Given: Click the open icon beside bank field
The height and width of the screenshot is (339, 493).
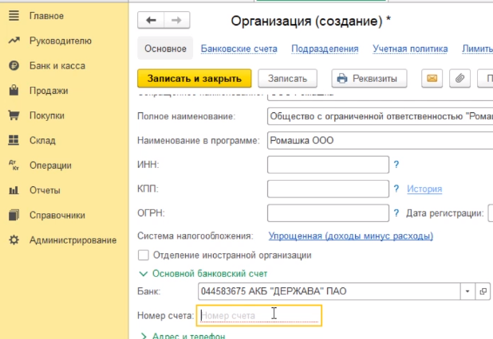Looking at the screenshot, I should 483,291.
